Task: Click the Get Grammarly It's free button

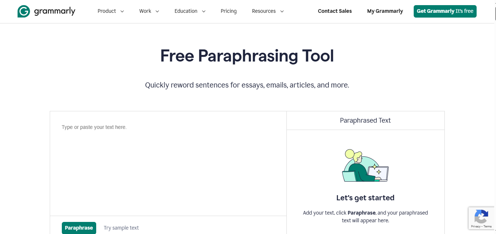Action: (445, 11)
